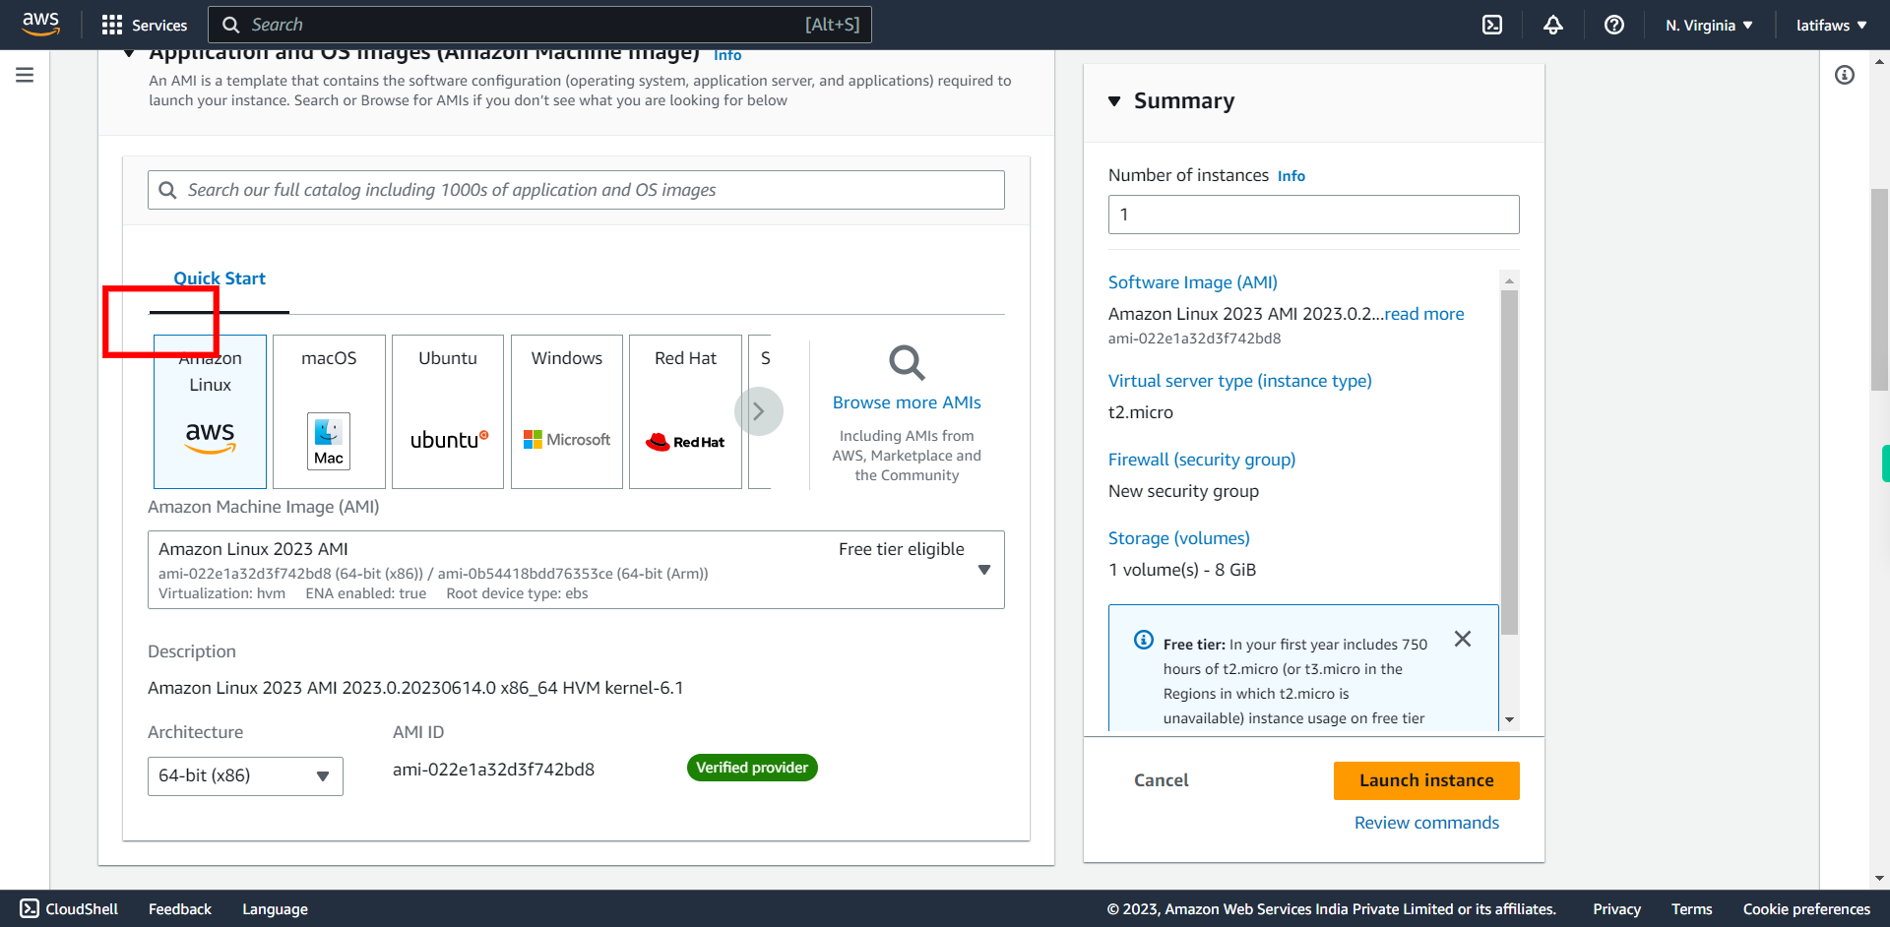Click the Free tier info circle icon
The image size is (1890, 927).
coord(1143,640)
